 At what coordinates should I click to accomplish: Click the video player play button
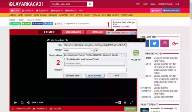pyautogui.click(x=15, y=102)
